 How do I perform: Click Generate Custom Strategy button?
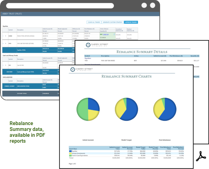pos(112,22)
